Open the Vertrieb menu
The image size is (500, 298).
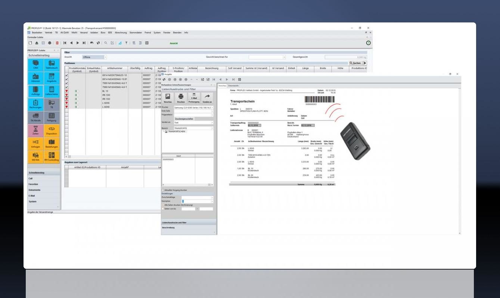[48, 33]
